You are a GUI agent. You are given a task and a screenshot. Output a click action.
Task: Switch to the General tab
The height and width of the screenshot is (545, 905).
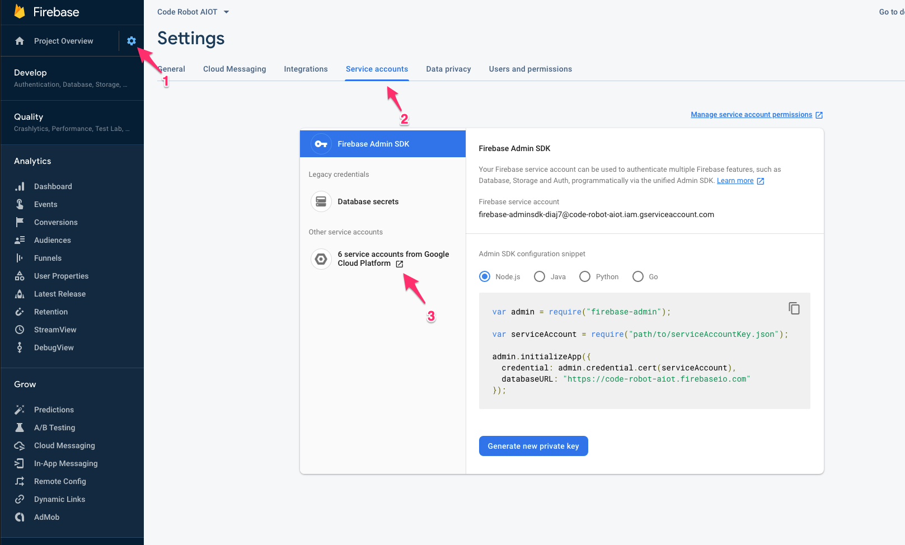click(171, 69)
